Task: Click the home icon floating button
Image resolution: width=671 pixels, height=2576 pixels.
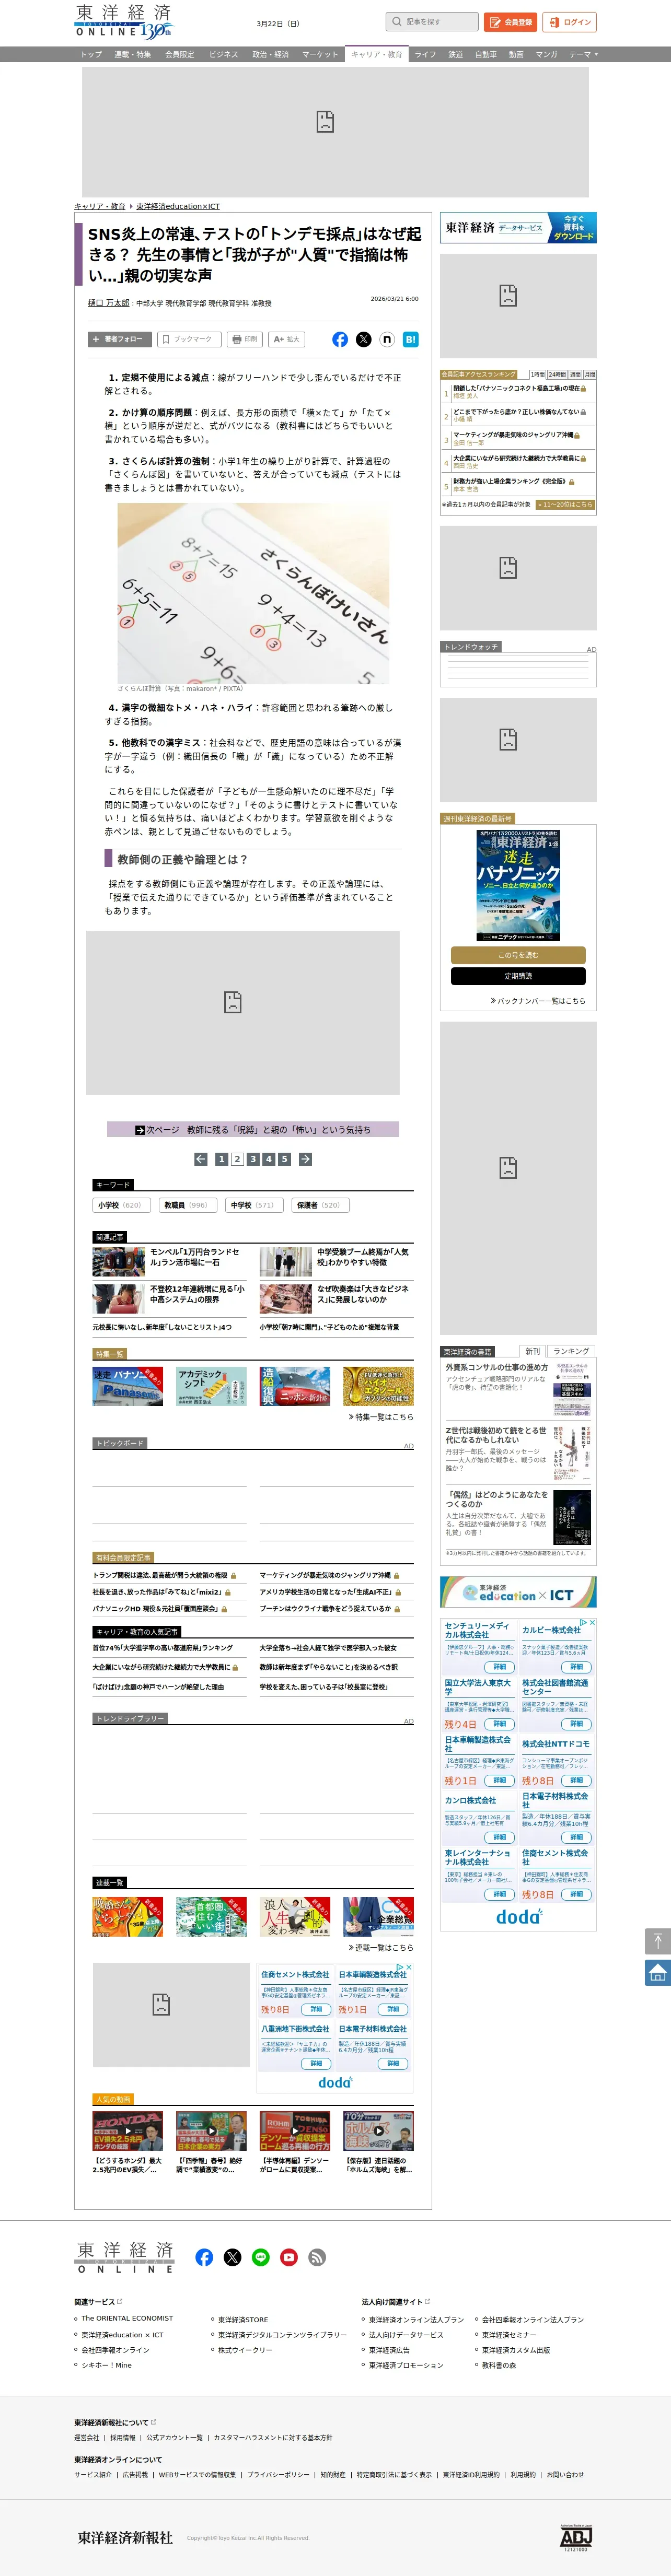Action: 657,1972
